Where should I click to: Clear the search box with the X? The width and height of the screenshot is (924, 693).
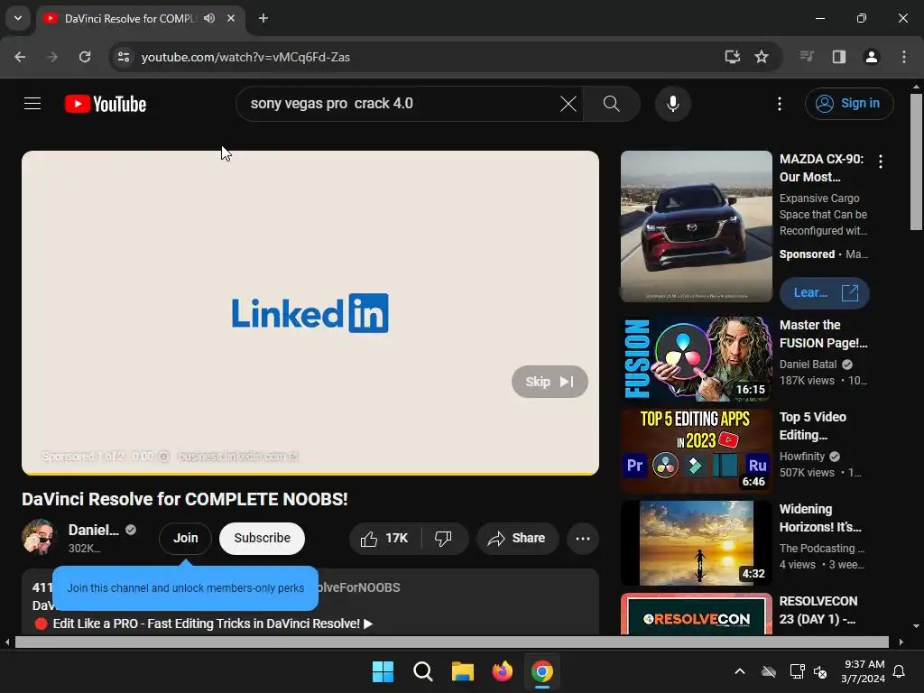coord(568,104)
